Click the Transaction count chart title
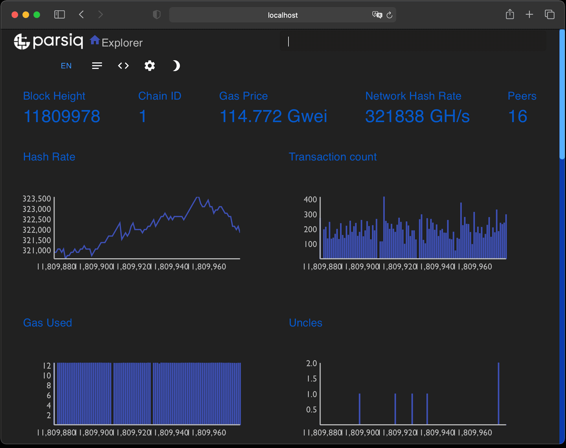This screenshot has width=566, height=448. (333, 157)
